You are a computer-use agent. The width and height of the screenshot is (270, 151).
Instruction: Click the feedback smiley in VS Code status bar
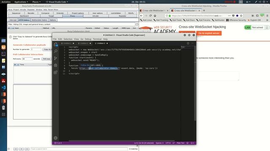click(187, 143)
